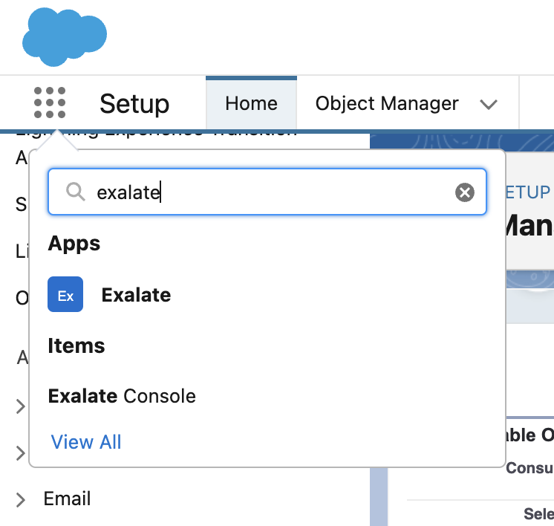Open the Object Manager tab

coord(387,103)
